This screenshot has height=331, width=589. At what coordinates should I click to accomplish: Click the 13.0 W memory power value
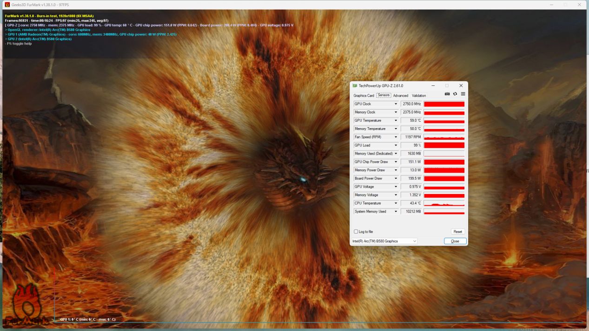[411, 170]
